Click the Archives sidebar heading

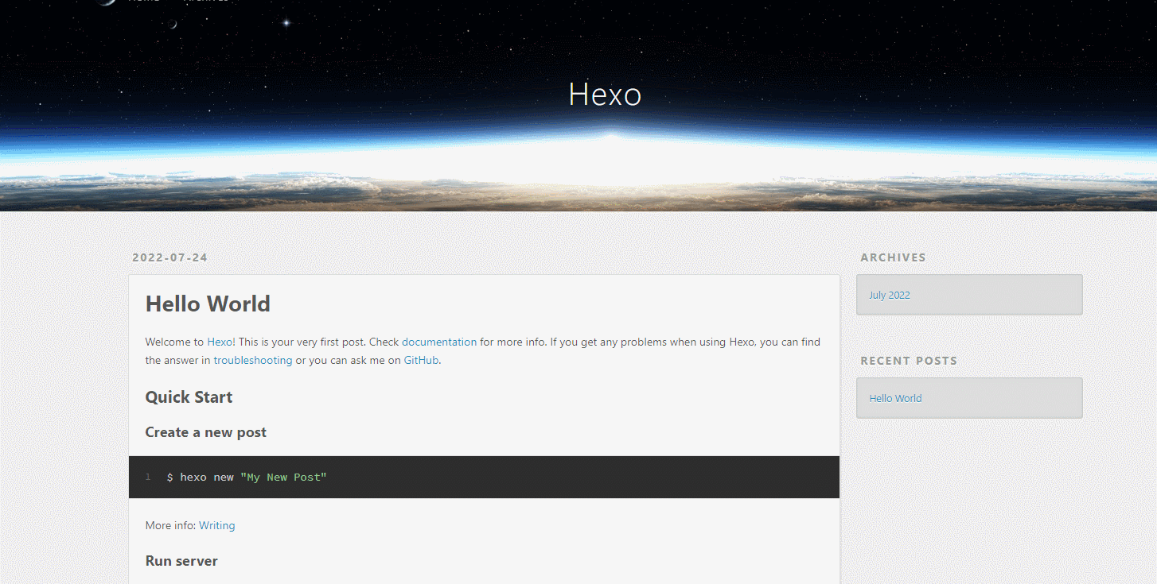893,257
